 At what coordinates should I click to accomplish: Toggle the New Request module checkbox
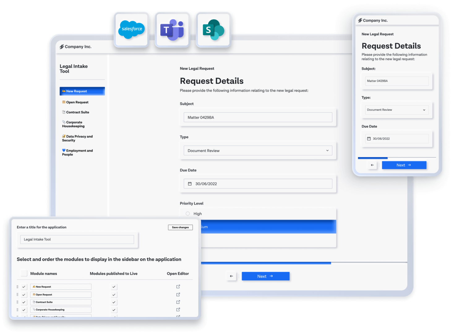coord(24,287)
